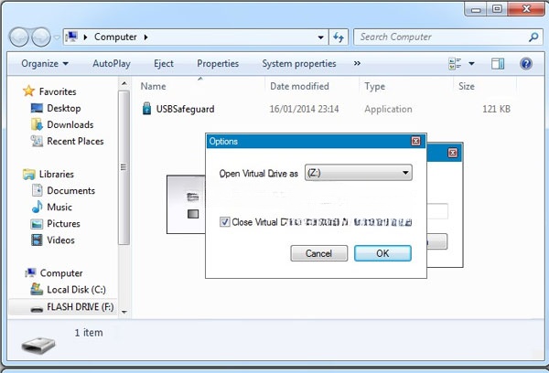Open address bar history dropdown

coord(320,37)
